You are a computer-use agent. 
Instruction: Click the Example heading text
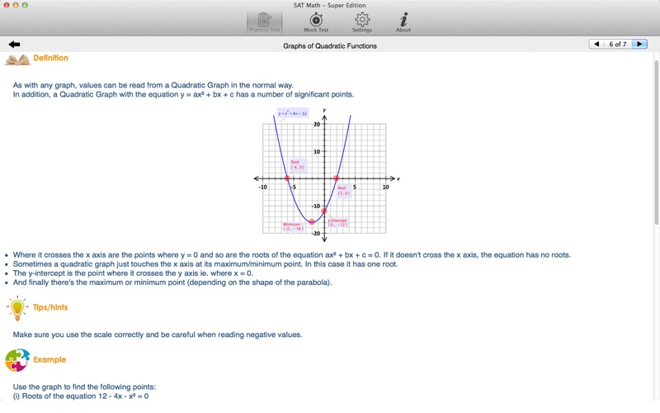tap(49, 359)
